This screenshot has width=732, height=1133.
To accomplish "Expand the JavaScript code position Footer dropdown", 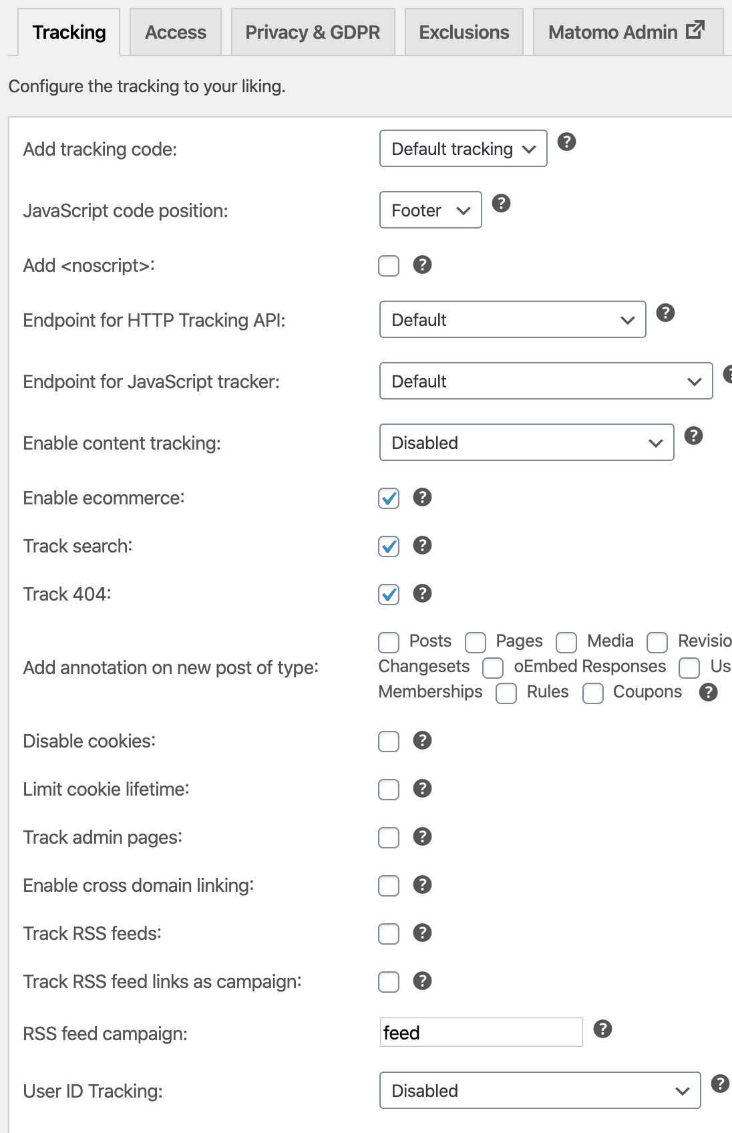I will pyautogui.click(x=430, y=210).
